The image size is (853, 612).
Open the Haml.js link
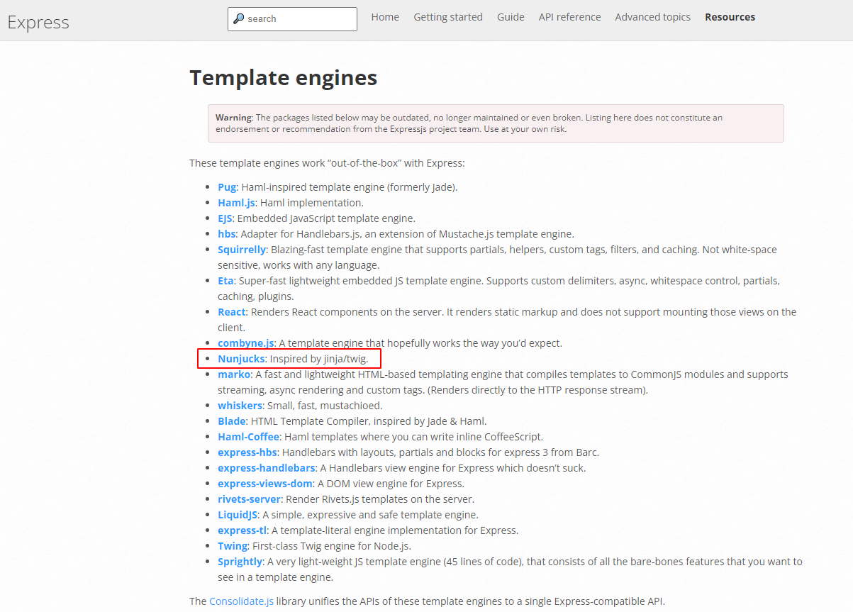[236, 203]
